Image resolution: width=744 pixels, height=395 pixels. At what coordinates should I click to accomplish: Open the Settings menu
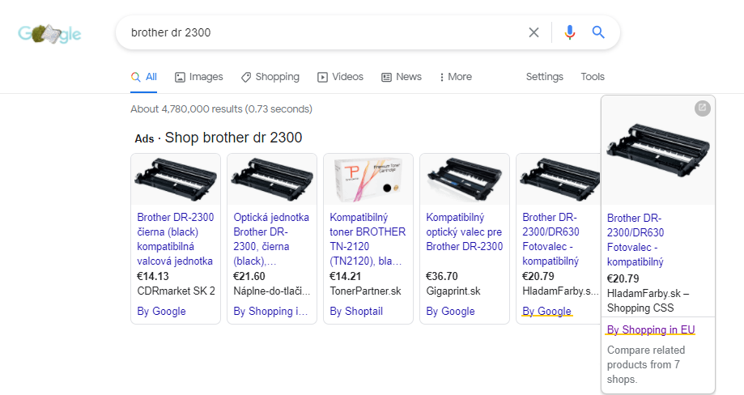coord(544,77)
